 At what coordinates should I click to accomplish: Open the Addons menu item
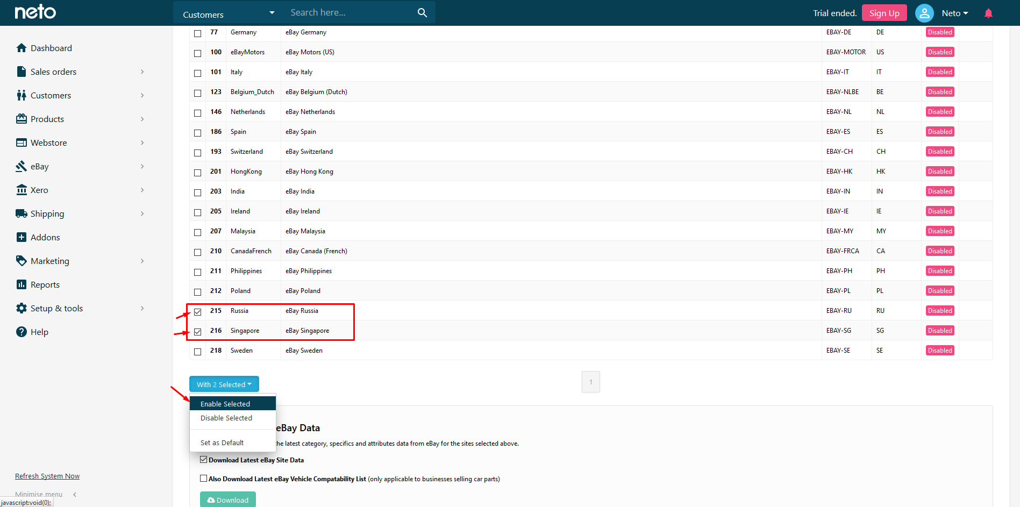pos(45,237)
